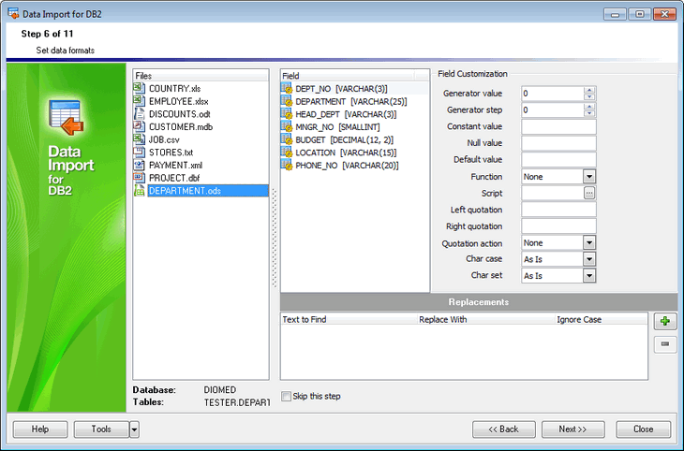Click the CUSTOMER.mdb file icon
684x451 pixels.
(140, 126)
